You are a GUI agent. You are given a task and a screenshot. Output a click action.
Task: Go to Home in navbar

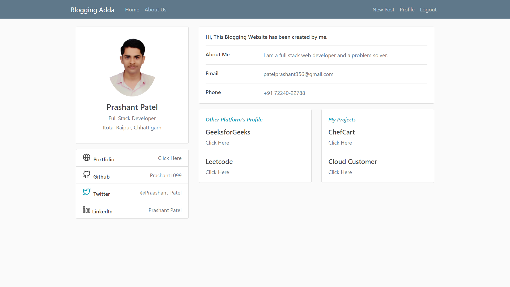(x=132, y=10)
